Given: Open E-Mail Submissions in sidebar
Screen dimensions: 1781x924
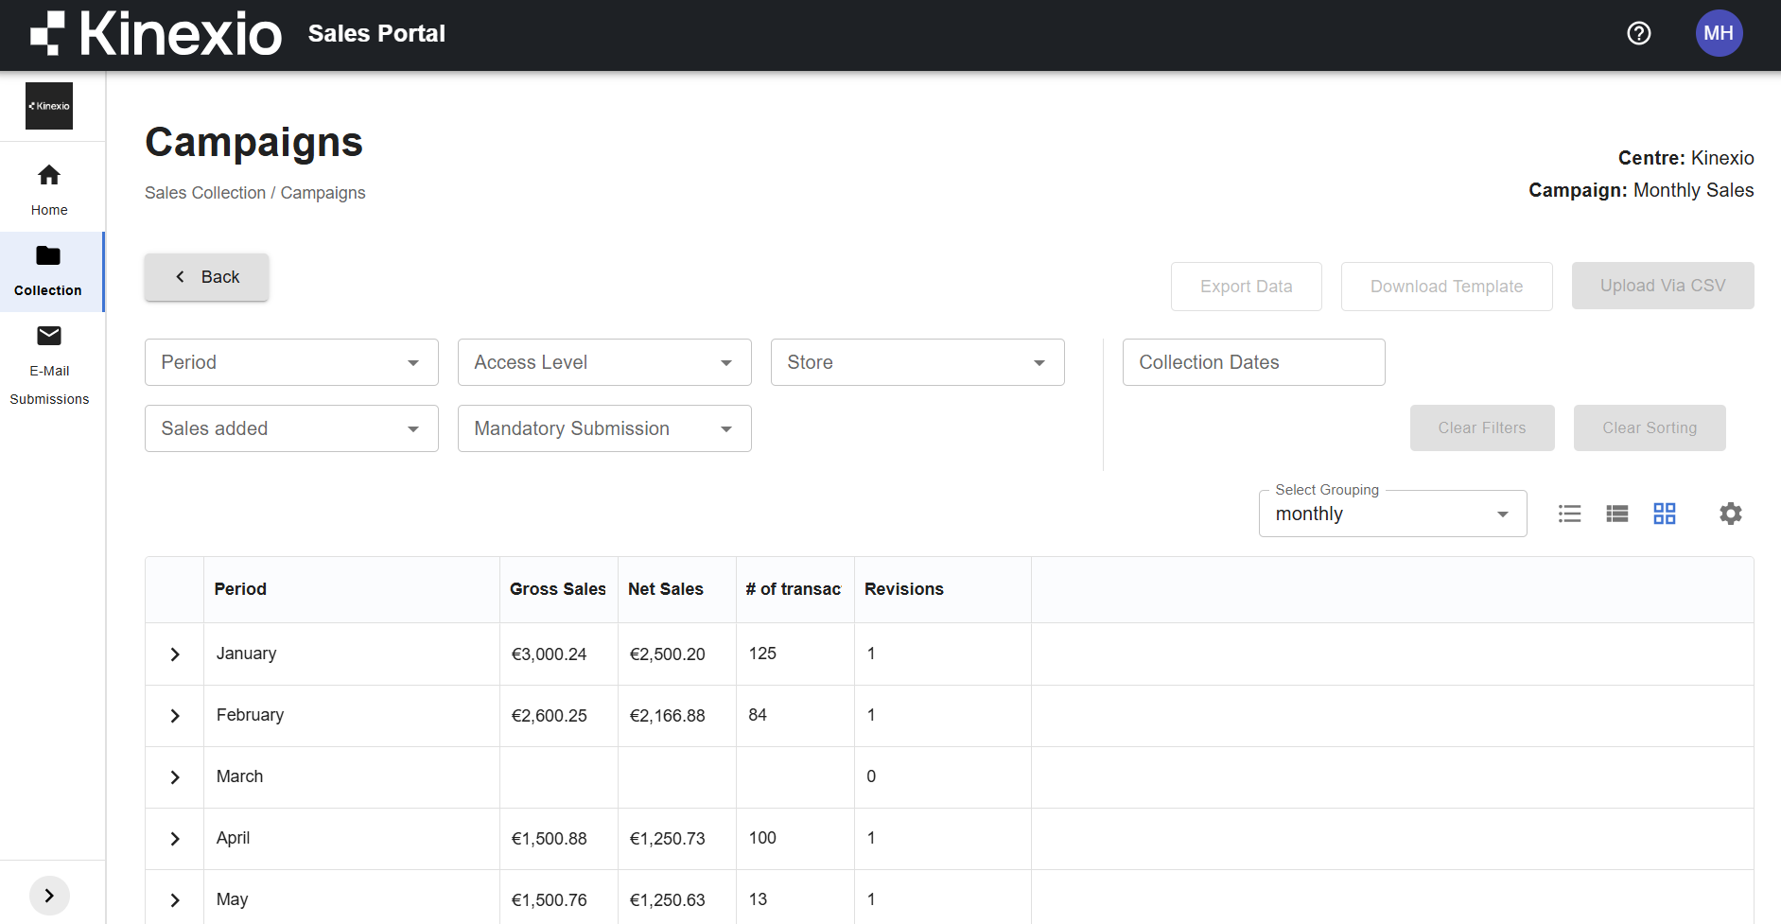Looking at the screenshot, I should (x=49, y=364).
